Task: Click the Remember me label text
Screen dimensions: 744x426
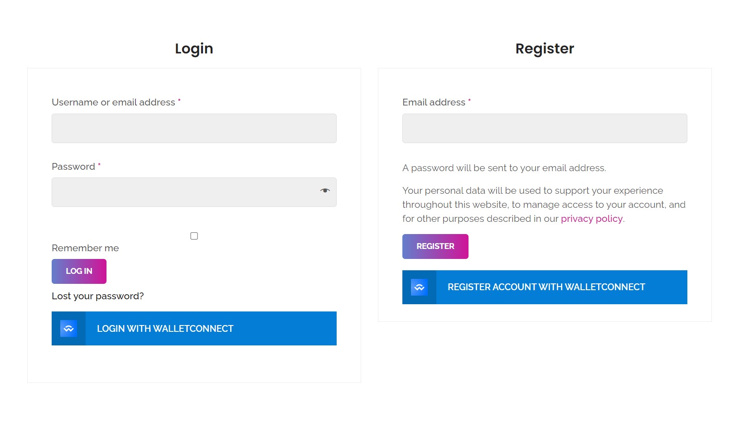Action: [x=85, y=248]
